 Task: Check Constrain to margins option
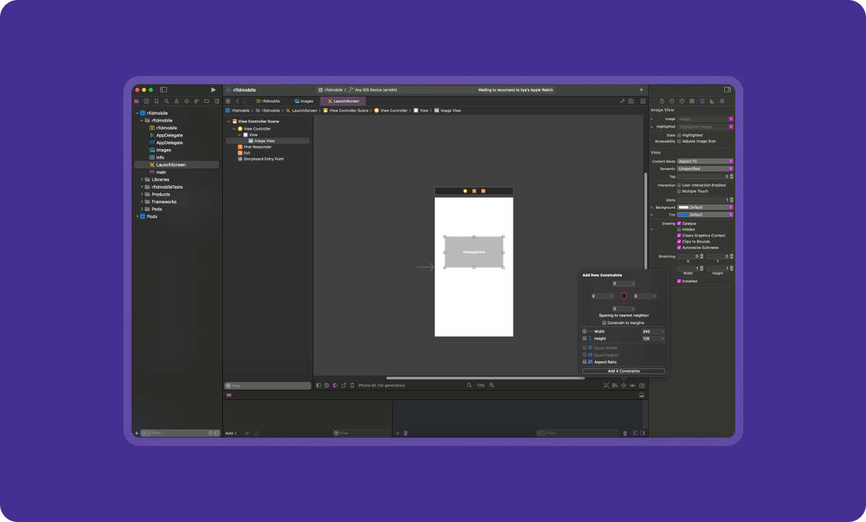[604, 323]
